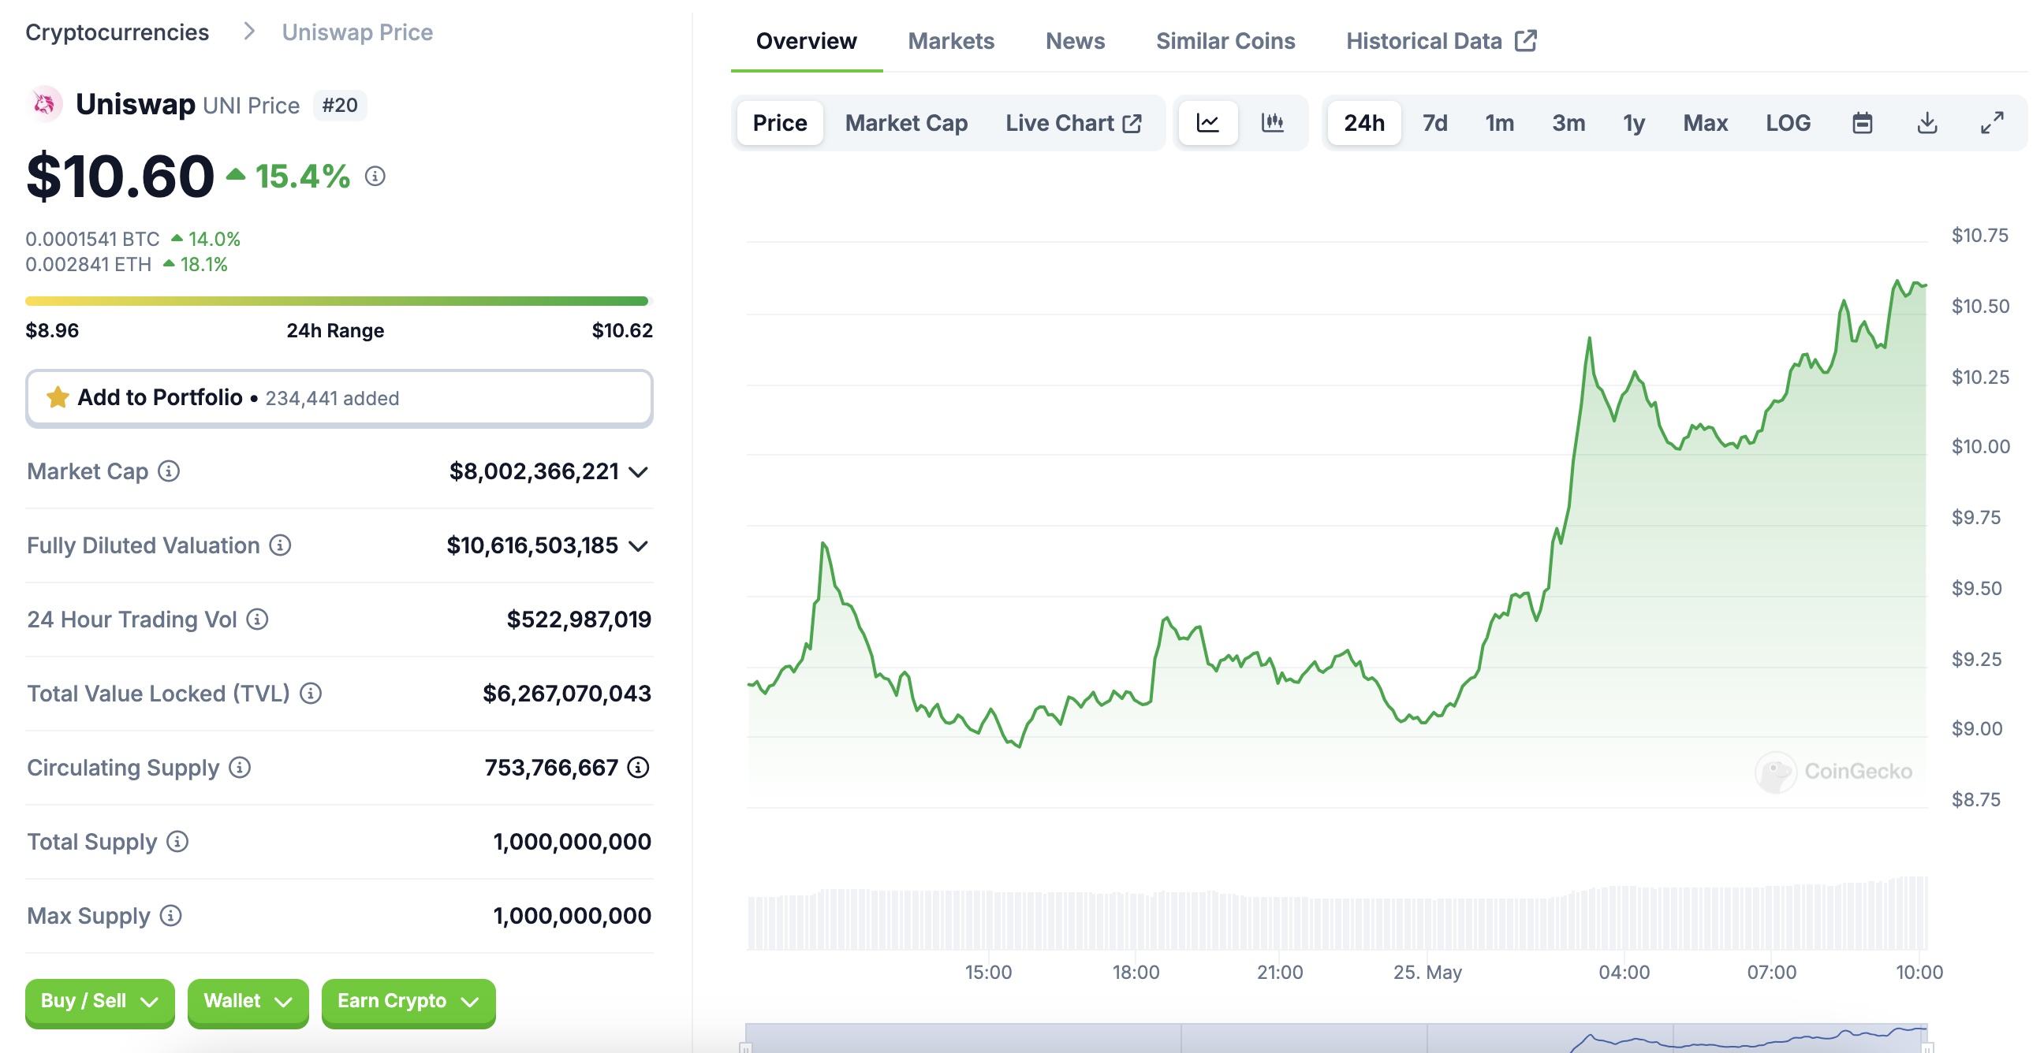Click the Total Value Locked info icon

311,694
